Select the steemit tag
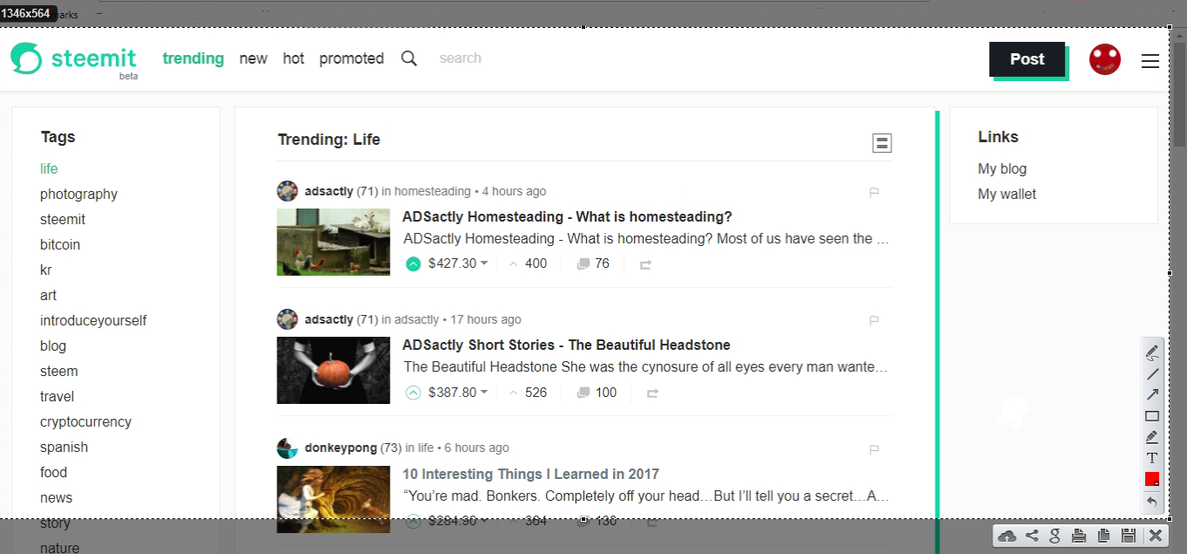Viewport: 1187px width, 554px height. coord(63,219)
